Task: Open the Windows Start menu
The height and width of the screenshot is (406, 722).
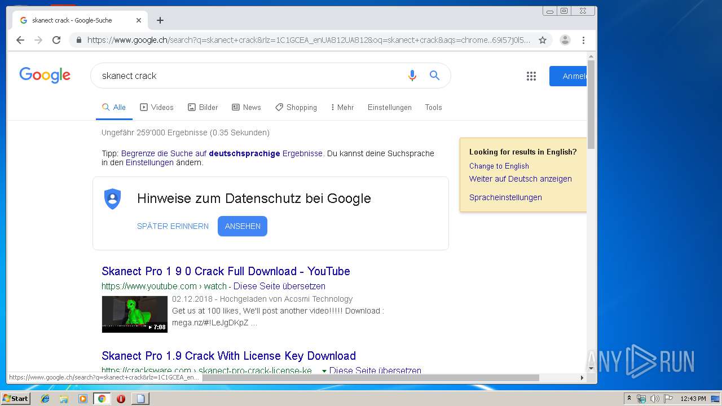Action: 15,398
